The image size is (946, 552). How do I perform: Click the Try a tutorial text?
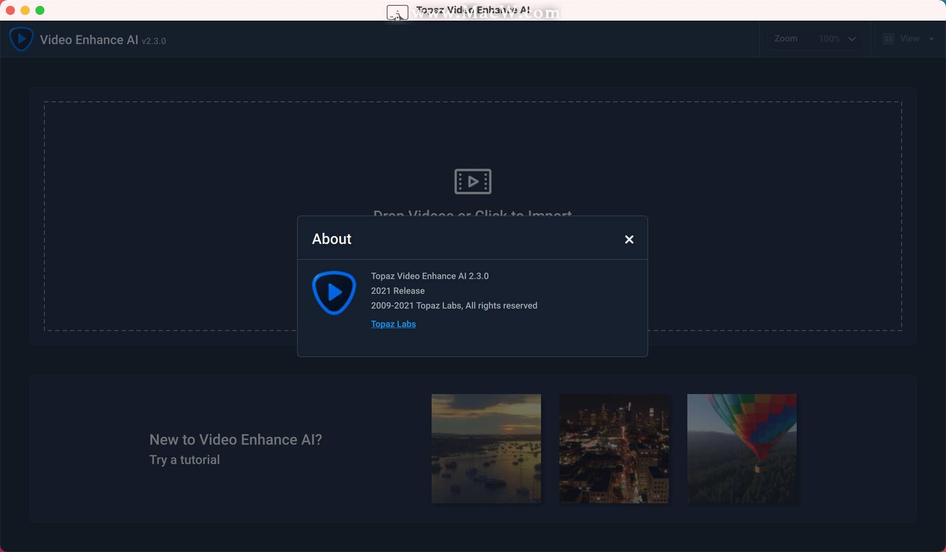point(184,460)
